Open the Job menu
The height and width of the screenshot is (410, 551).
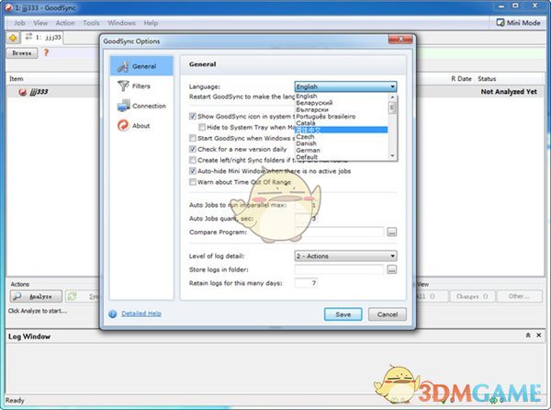point(19,23)
